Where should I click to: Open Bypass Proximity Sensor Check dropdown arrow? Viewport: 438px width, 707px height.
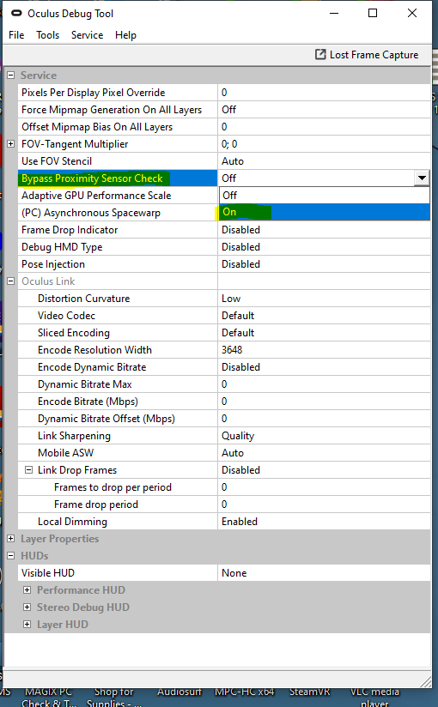tap(422, 178)
